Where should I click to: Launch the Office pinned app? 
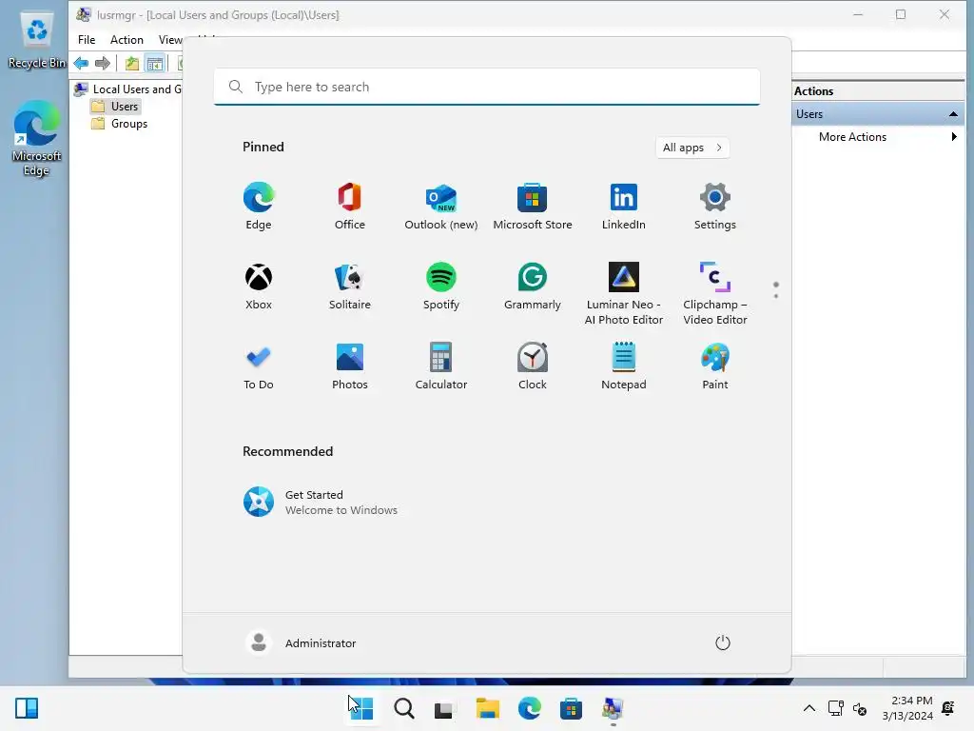point(350,207)
